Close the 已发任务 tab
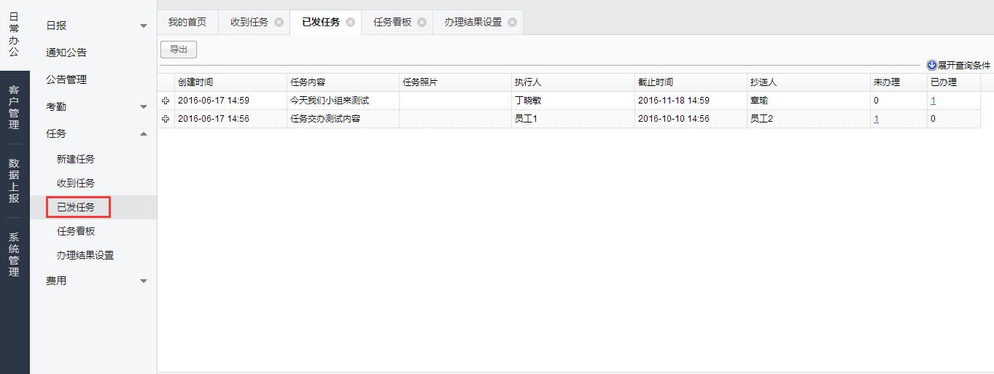The height and width of the screenshot is (374, 994). [350, 23]
